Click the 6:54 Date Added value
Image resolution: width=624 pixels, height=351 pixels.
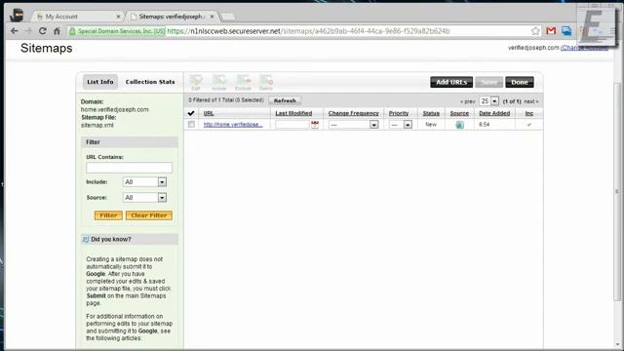click(x=485, y=125)
